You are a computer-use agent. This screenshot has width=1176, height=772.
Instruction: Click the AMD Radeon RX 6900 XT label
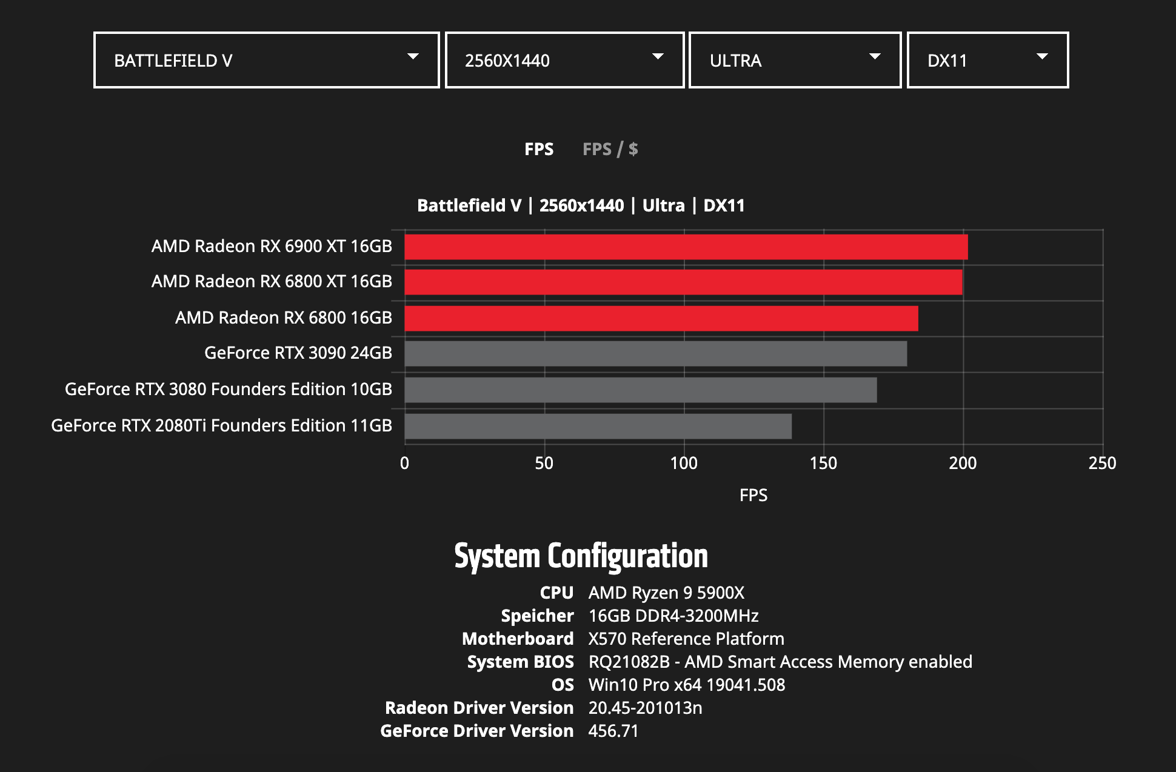coord(272,246)
